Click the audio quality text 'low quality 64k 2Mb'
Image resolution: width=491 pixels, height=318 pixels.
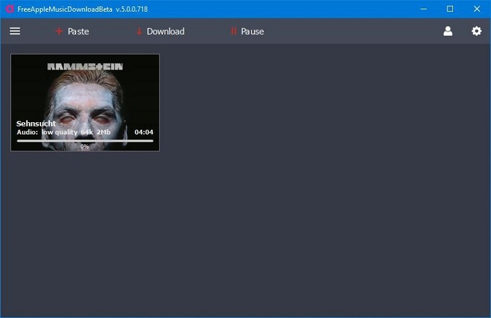point(75,132)
